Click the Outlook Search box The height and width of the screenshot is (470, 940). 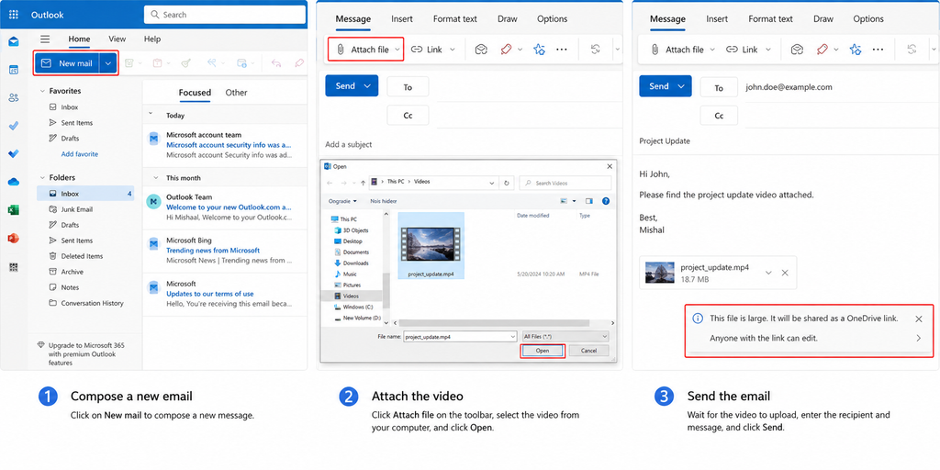(x=225, y=15)
